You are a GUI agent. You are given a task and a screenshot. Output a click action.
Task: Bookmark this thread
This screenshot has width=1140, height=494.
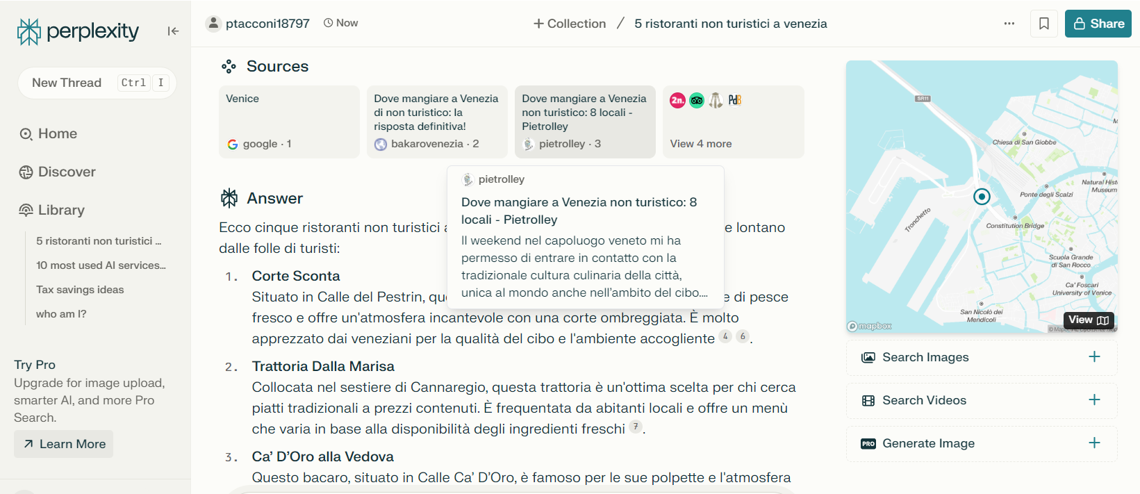click(x=1043, y=24)
